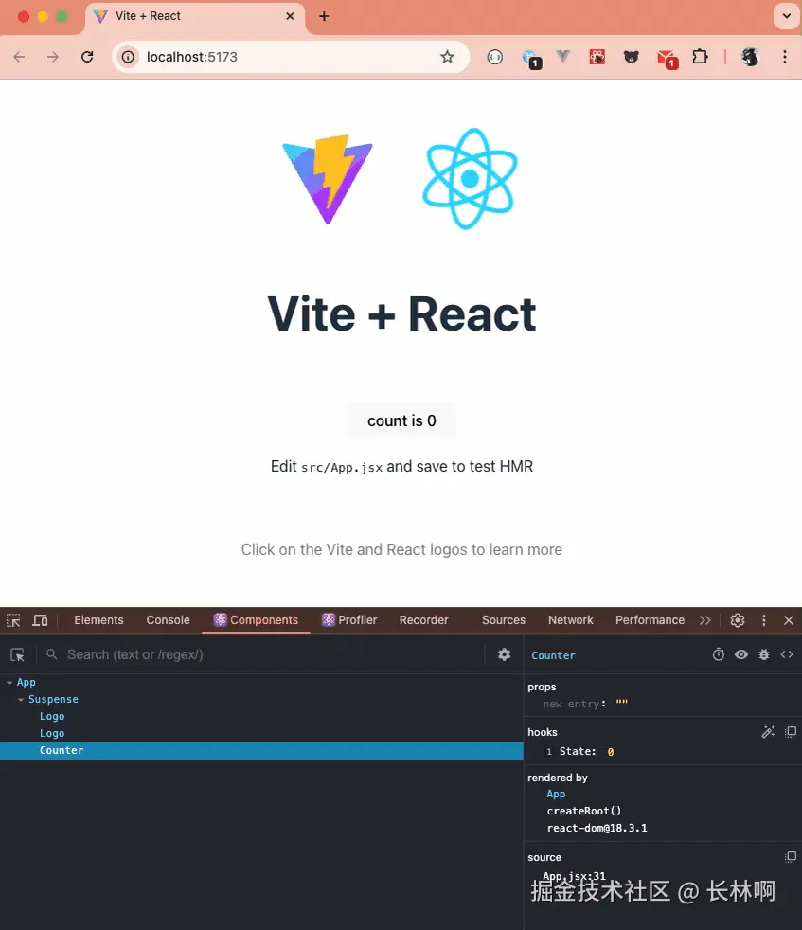
Task: Open the tab search dropdown in Chrome
Action: click(x=787, y=16)
